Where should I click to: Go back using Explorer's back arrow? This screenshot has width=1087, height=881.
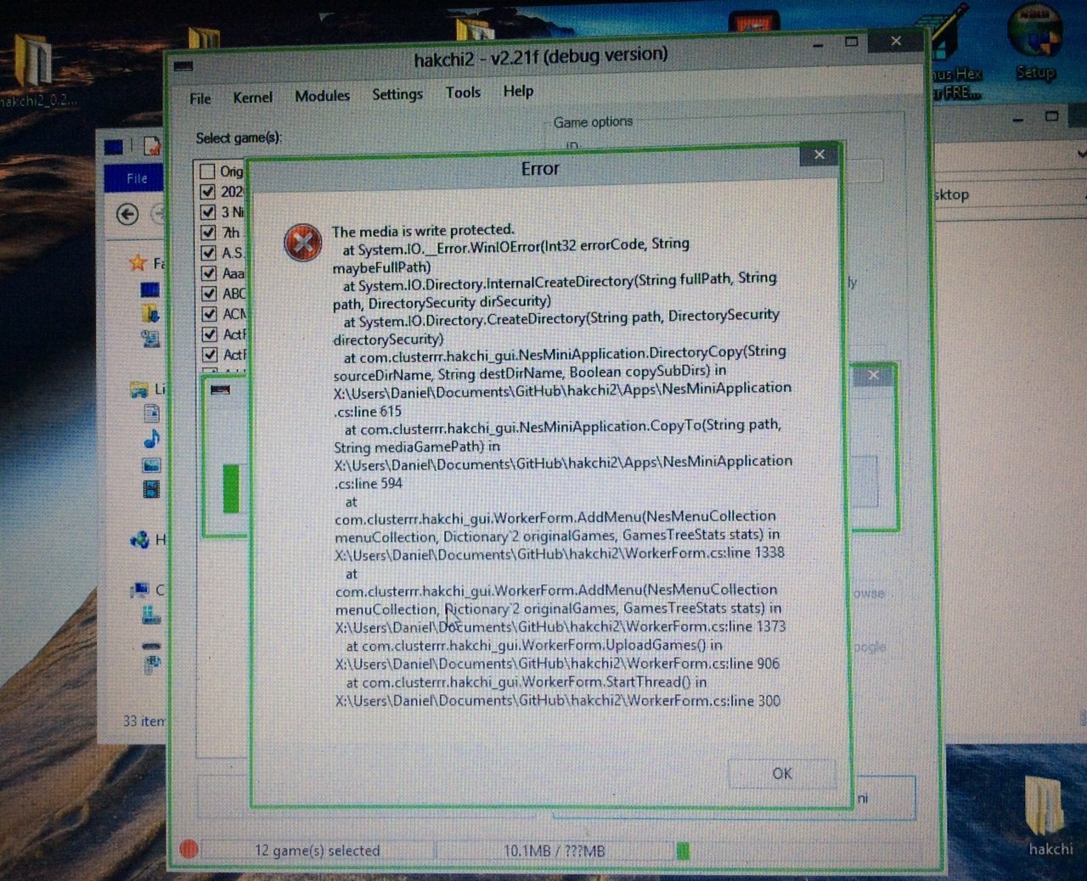[x=127, y=214]
